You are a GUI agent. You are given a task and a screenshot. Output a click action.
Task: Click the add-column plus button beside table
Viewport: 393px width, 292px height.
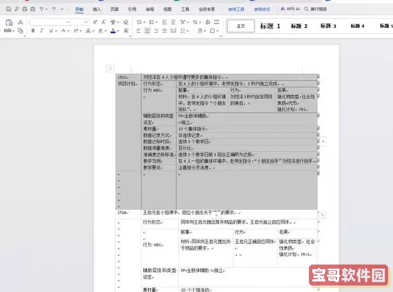tap(323, 141)
